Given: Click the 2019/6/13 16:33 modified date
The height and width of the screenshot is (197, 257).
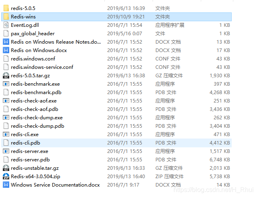Looking at the screenshot, I should pyautogui.click(x=126, y=168).
